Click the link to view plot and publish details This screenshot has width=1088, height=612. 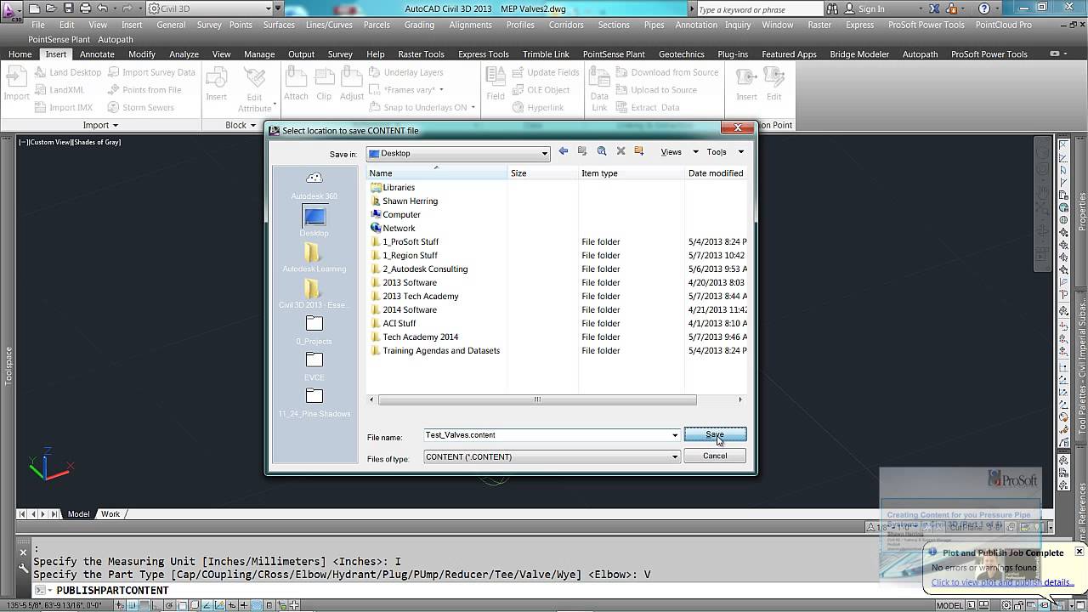pyautogui.click(x=1002, y=582)
